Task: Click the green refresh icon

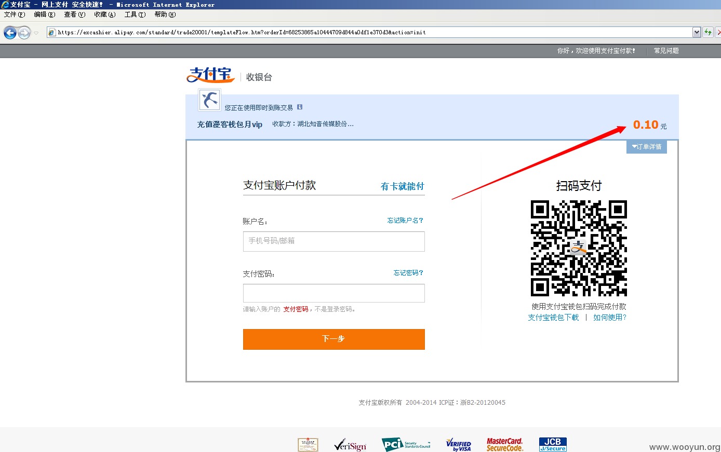Action: click(707, 32)
